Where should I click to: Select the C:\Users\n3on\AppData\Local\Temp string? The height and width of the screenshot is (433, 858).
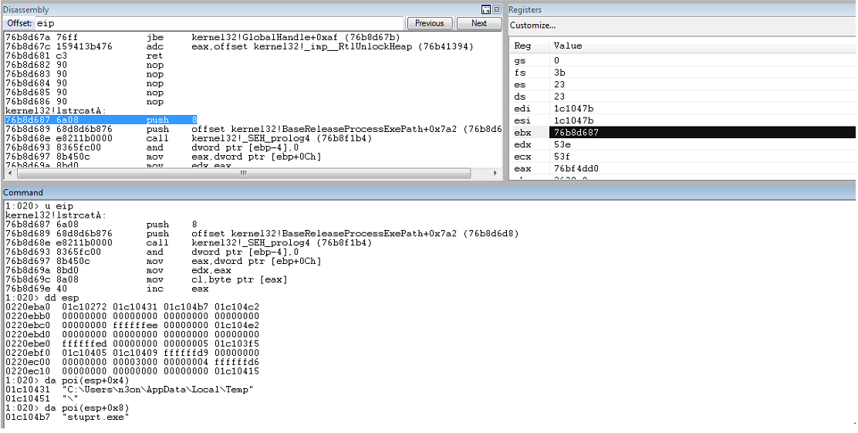[158, 390]
